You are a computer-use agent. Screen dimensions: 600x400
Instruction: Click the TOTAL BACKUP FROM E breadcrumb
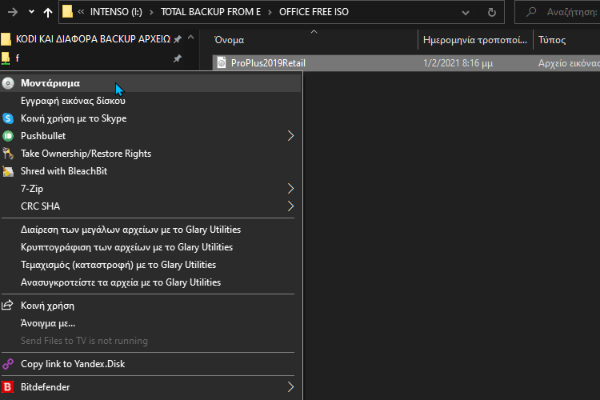(x=210, y=12)
